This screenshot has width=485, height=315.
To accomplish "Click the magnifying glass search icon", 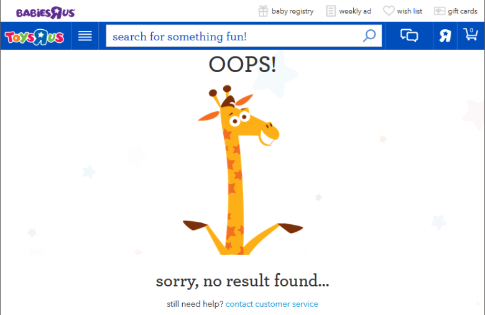I will pyautogui.click(x=369, y=36).
